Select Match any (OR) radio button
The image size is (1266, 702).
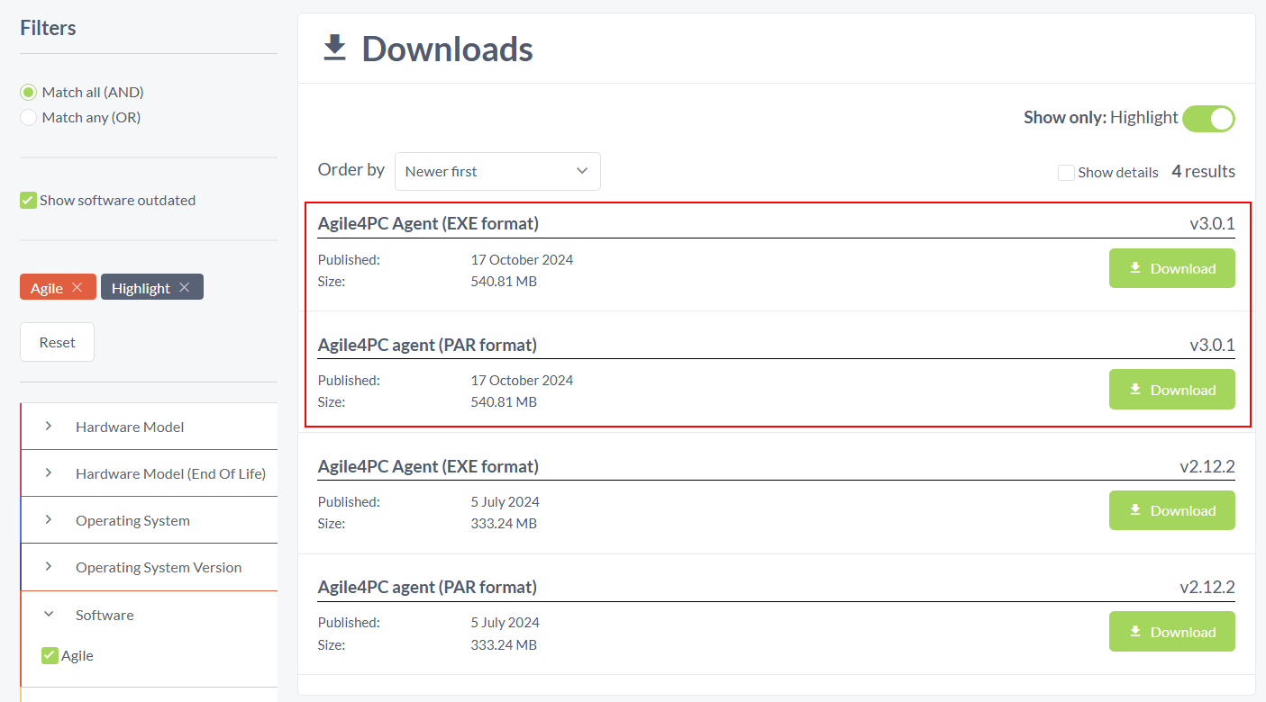[29, 117]
